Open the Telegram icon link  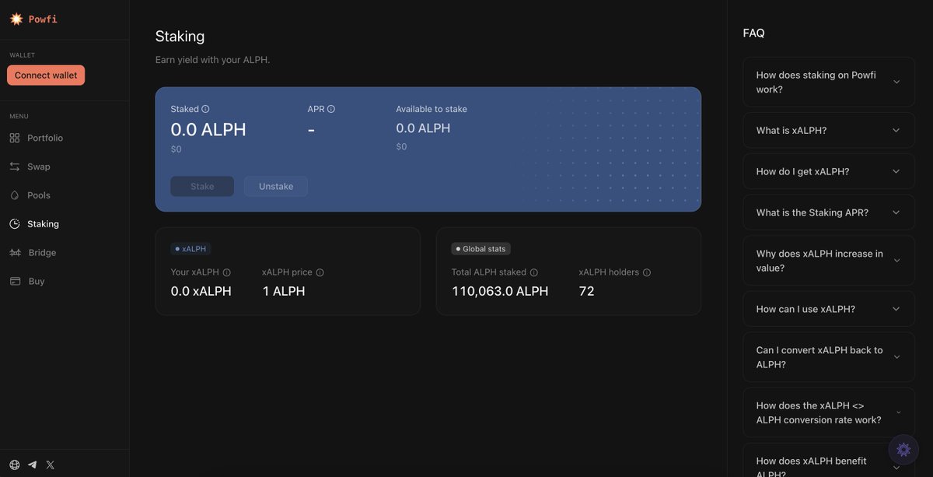coord(33,465)
